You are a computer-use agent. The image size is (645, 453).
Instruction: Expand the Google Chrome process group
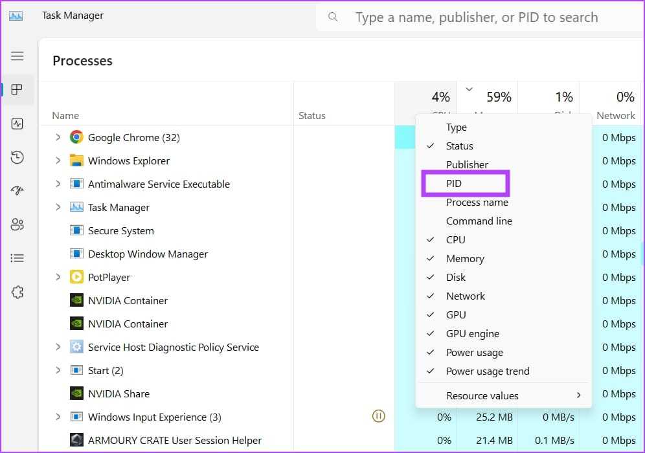click(58, 137)
